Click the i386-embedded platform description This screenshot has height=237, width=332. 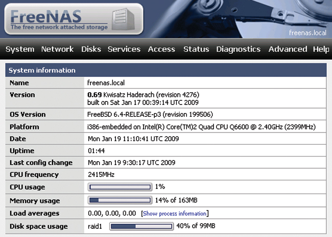coord(201,127)
